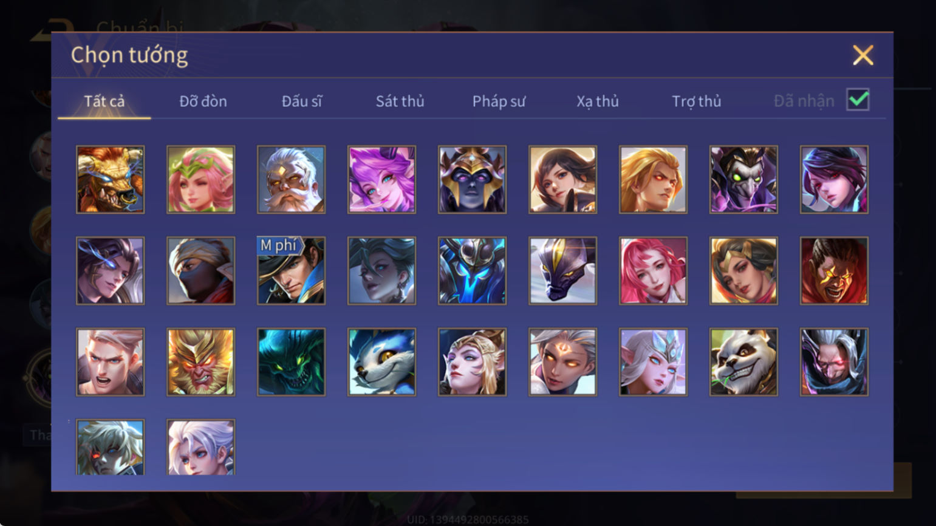Toggle the Đã nhận checkbox
The width and height of the screenshot is (936, 526).
coord(858,100)
